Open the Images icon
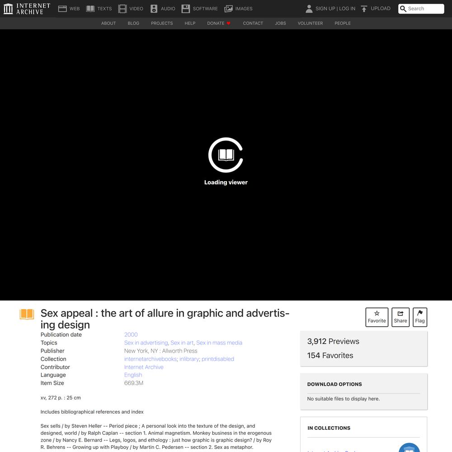Screen dimensions: 452x452 tap(228, 9)
